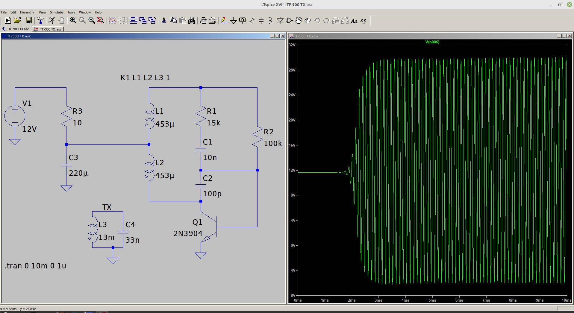Screen dimensions: 574x313
Task: Select the Cut scissors tool
Action: [x=164, y=20]
